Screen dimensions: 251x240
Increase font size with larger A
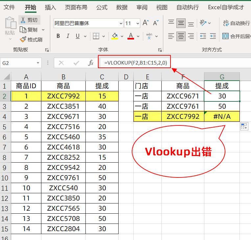point(146,23)
